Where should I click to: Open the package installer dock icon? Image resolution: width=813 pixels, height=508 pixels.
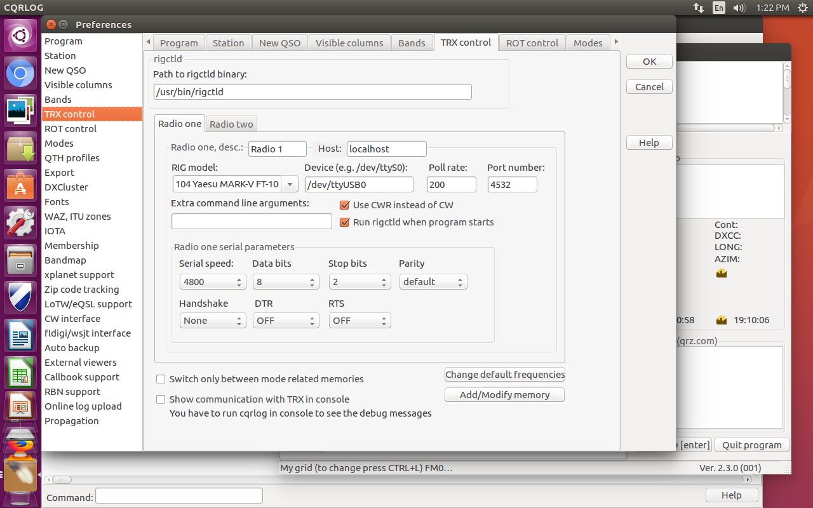pos(20,148)
